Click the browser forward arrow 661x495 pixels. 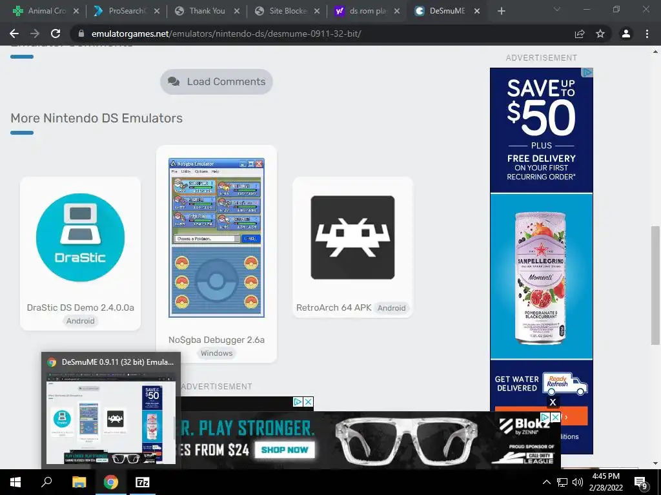coord(35,34)
